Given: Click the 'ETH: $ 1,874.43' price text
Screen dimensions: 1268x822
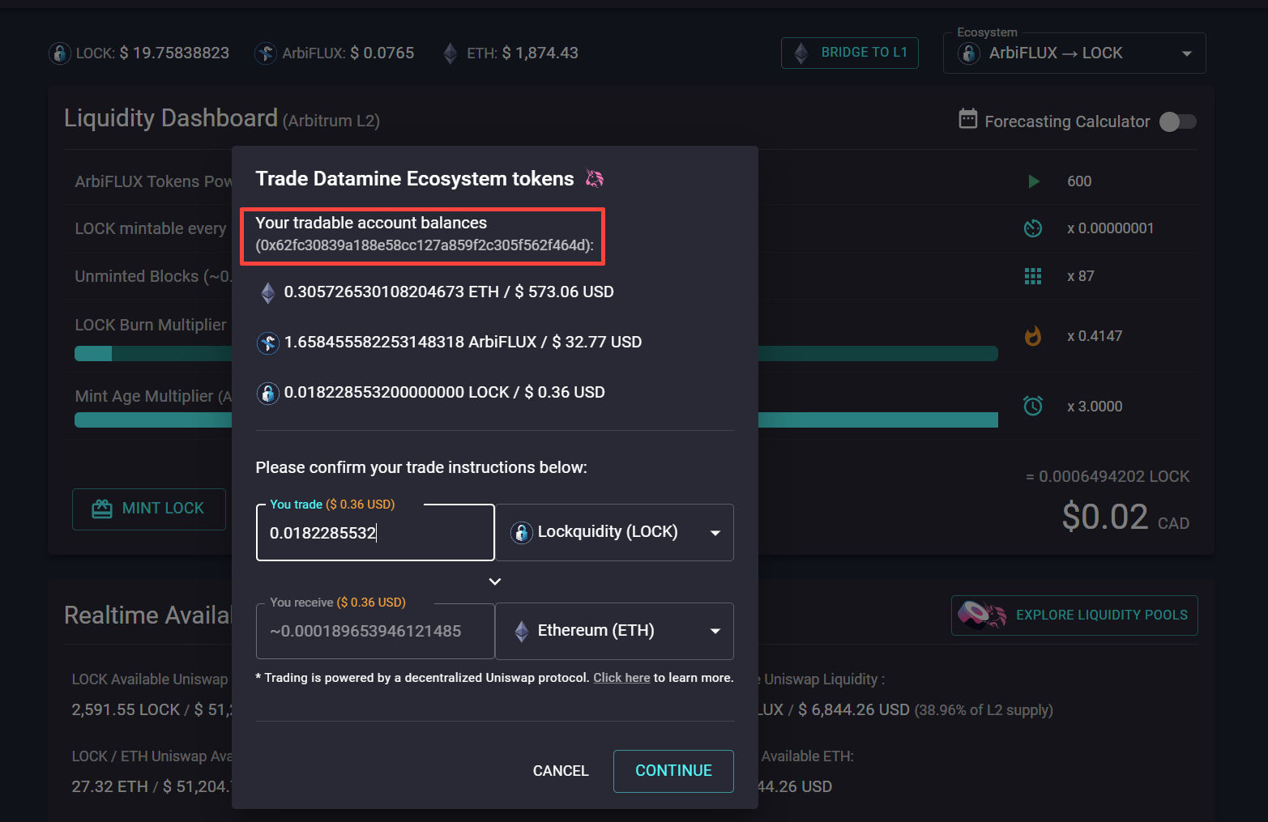Looking at the screenshot, I should coord(523,53).
